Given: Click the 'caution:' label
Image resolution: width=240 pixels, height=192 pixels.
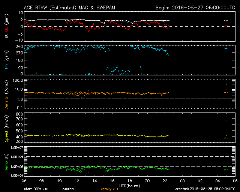Looking at the screenshot, I should (x=68, y=189).
